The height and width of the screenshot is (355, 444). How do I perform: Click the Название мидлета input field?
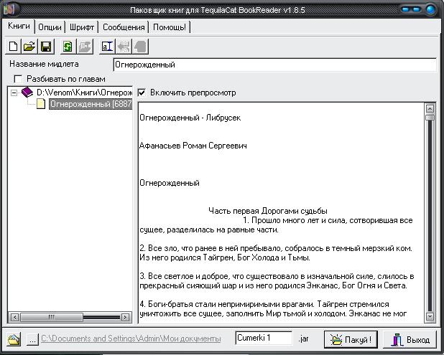tap(274, 65)
